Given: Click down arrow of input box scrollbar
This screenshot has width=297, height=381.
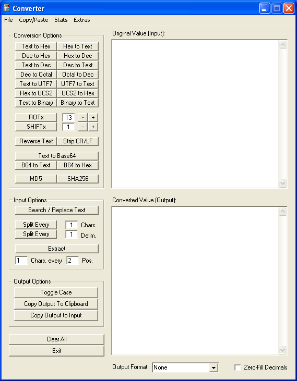Looking at the screenshot, I should pos(283,183).
